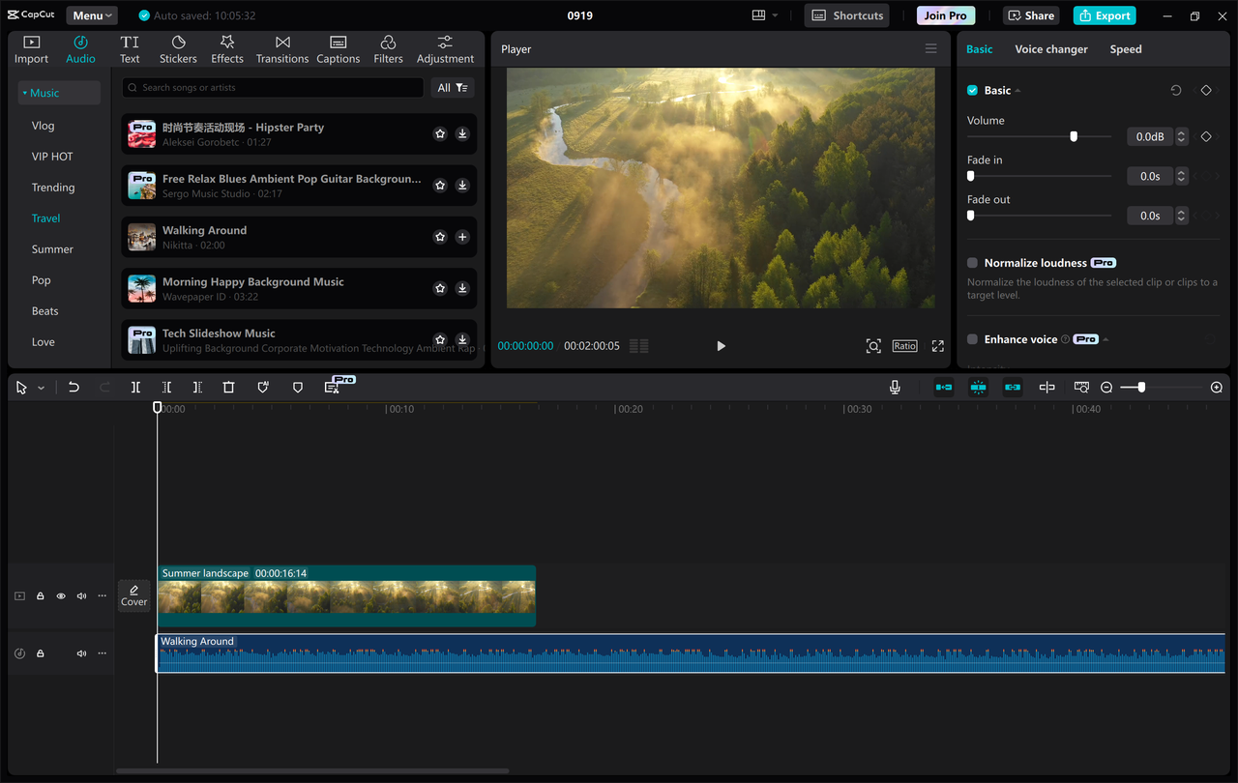This screenshot has height=783, width=1238.
Task: Click the Delete trash icon in timeline toolbar
Action: point(228,387)
